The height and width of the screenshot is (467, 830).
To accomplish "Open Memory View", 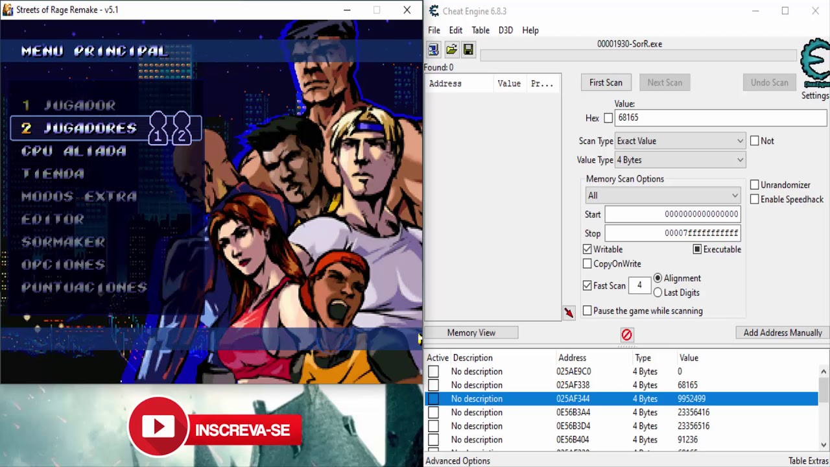I will tap(471, 333).
